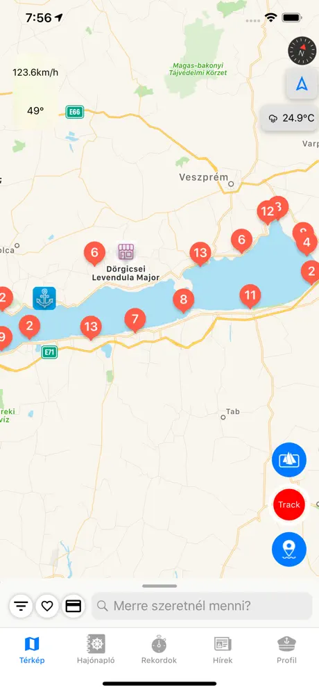319x692 pixels.
Task: Expand cluster marker 11 on lake
Action: 250,296
